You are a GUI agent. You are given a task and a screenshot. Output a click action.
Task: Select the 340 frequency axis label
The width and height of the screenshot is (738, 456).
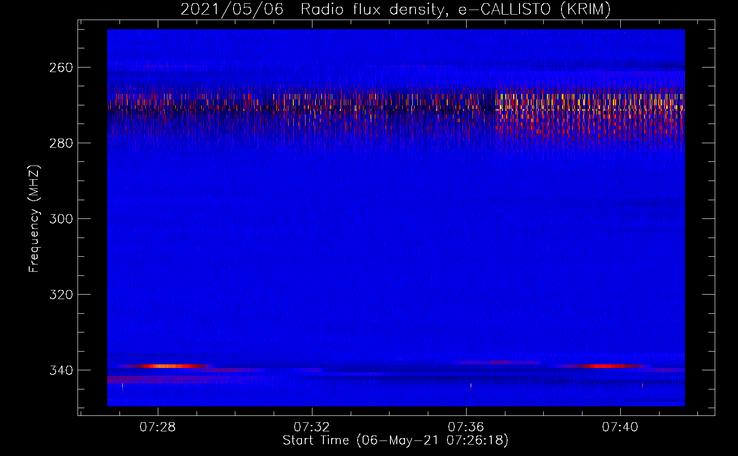61,370
